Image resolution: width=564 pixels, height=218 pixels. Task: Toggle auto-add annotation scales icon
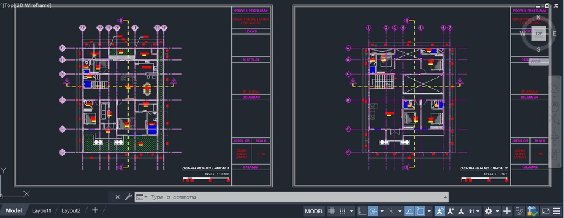click(450, 211)
